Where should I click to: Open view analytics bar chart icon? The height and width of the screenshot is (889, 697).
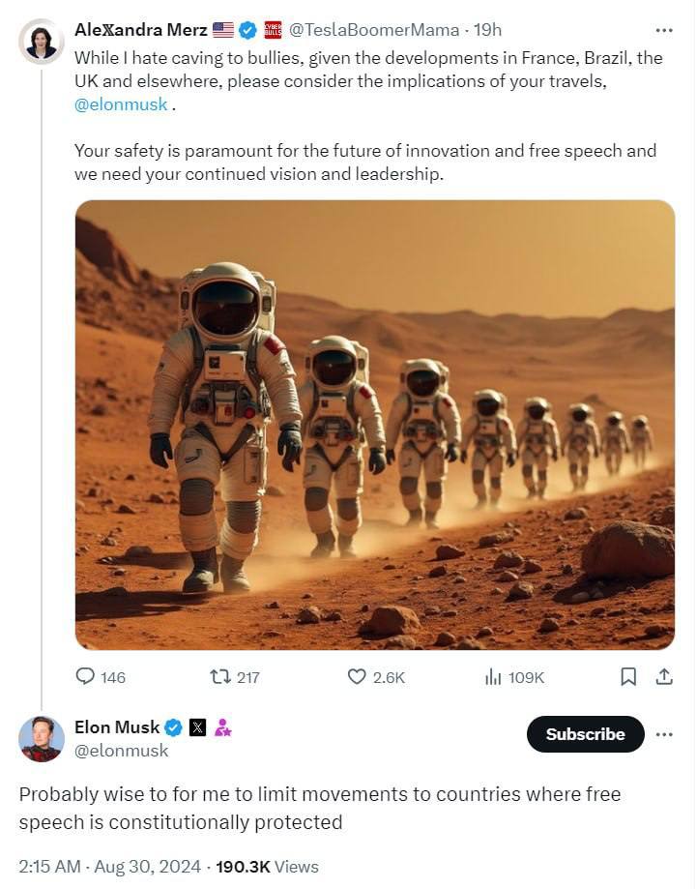pos(493,677)
